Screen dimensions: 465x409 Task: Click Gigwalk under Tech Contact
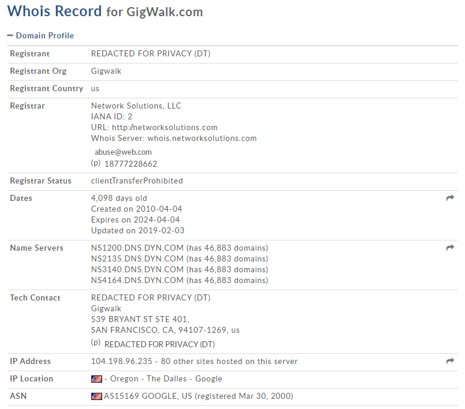[106, 309]
